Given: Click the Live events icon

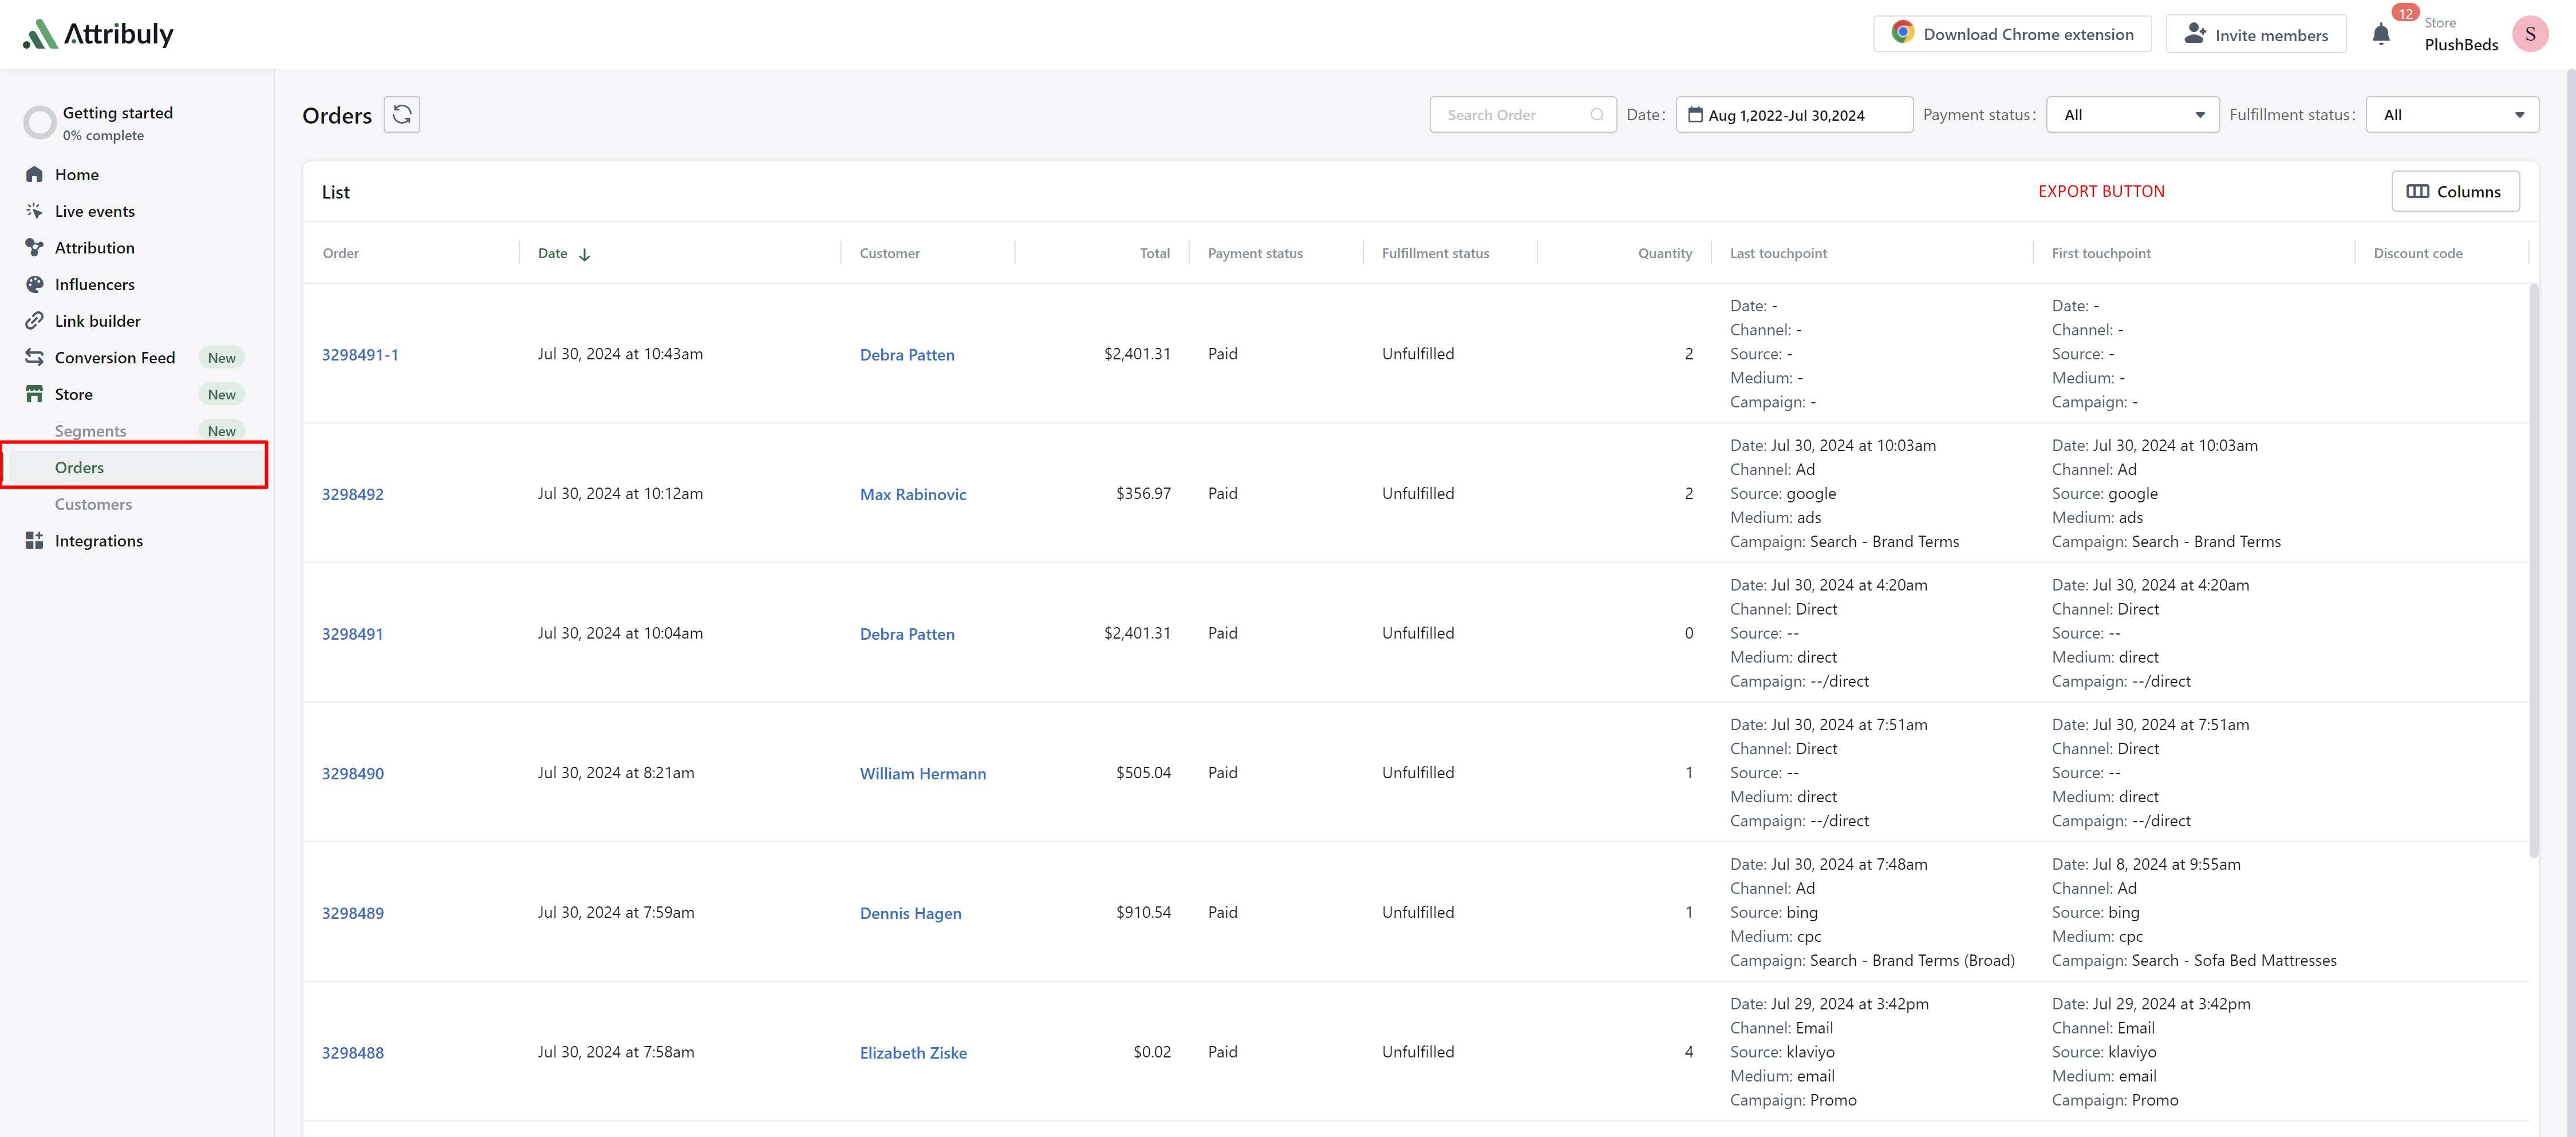Looking at the screenshot, I should [x=34, y=211].
